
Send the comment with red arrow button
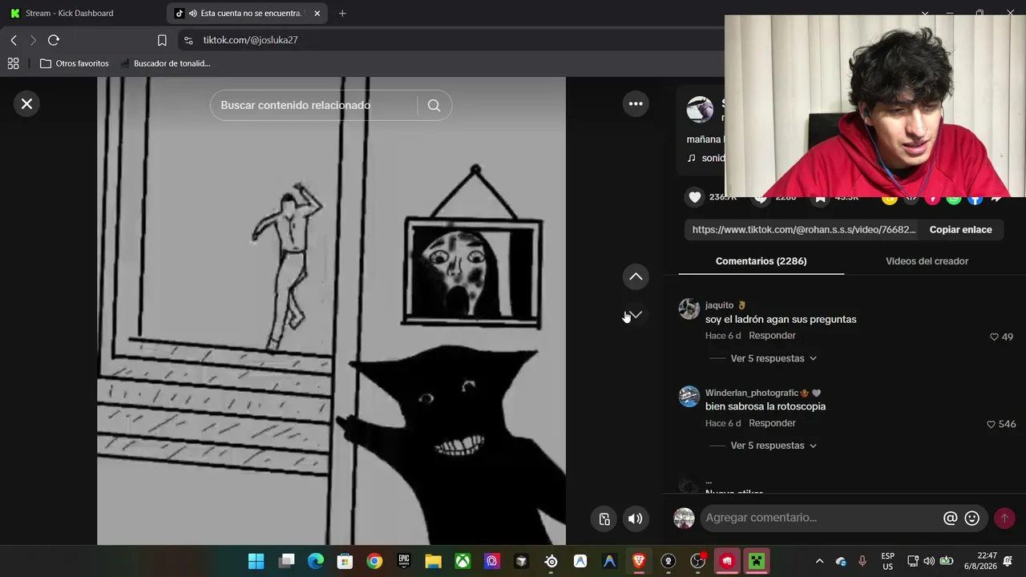[1004, 518]
